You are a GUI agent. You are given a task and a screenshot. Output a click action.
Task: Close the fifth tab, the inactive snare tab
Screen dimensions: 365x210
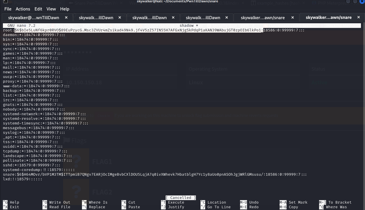coord(292,17)
